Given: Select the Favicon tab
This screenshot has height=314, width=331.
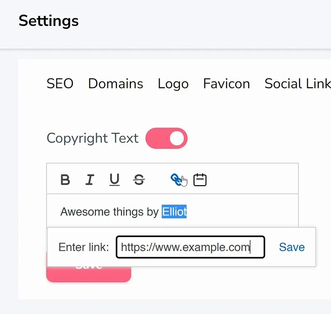Looking at the screenshot, I should pos(226,83).
